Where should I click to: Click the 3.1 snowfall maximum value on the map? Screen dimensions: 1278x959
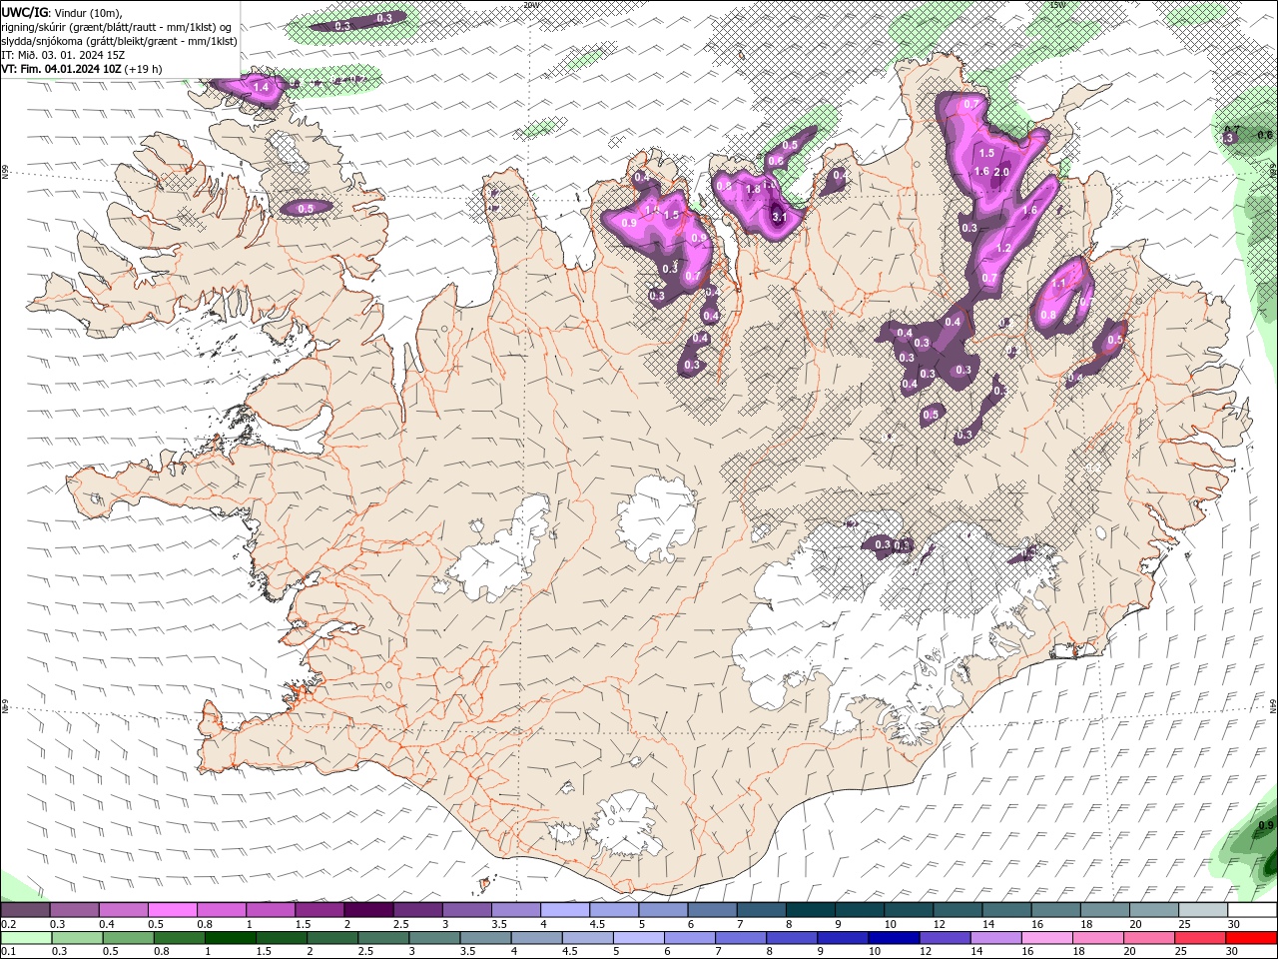point(780,217)
